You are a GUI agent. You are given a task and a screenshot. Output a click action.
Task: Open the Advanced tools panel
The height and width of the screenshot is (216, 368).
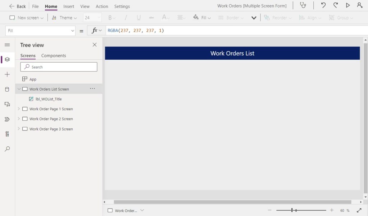click(7, 134)
